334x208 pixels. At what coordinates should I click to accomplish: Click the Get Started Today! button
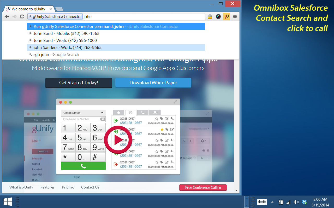79,83
